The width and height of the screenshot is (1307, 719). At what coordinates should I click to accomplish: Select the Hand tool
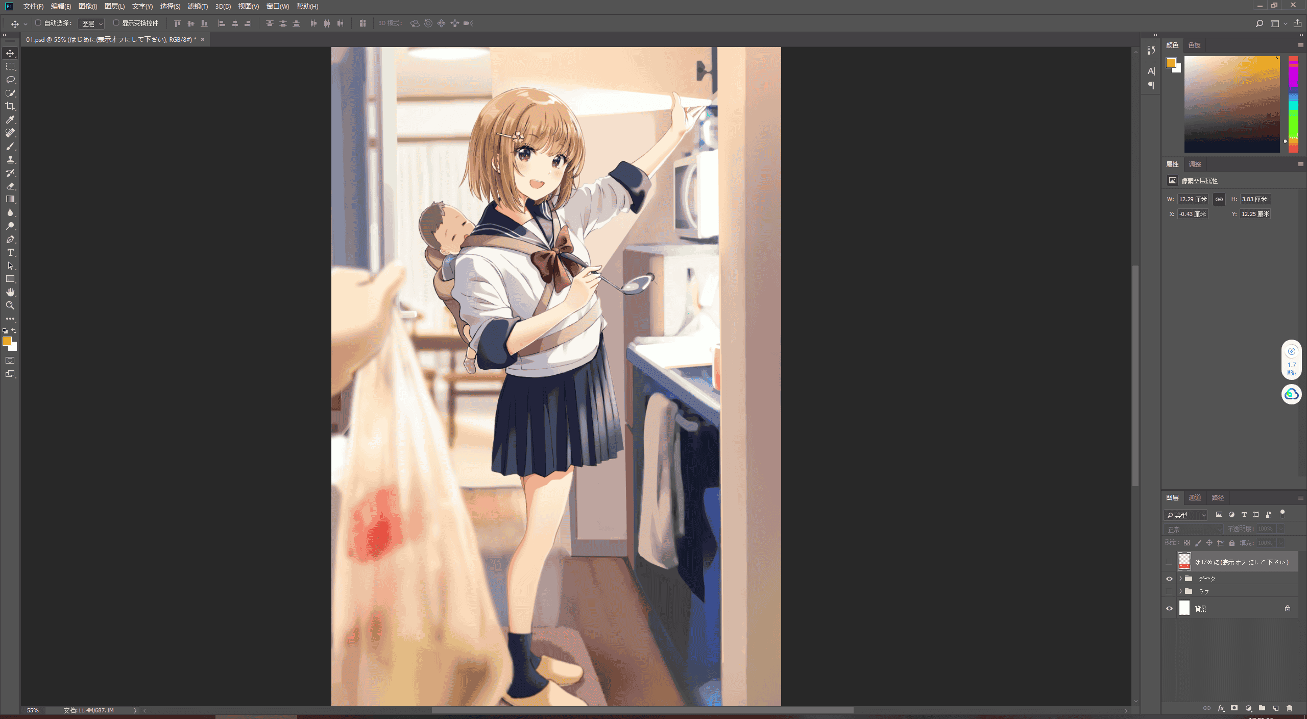pos(10,292)
